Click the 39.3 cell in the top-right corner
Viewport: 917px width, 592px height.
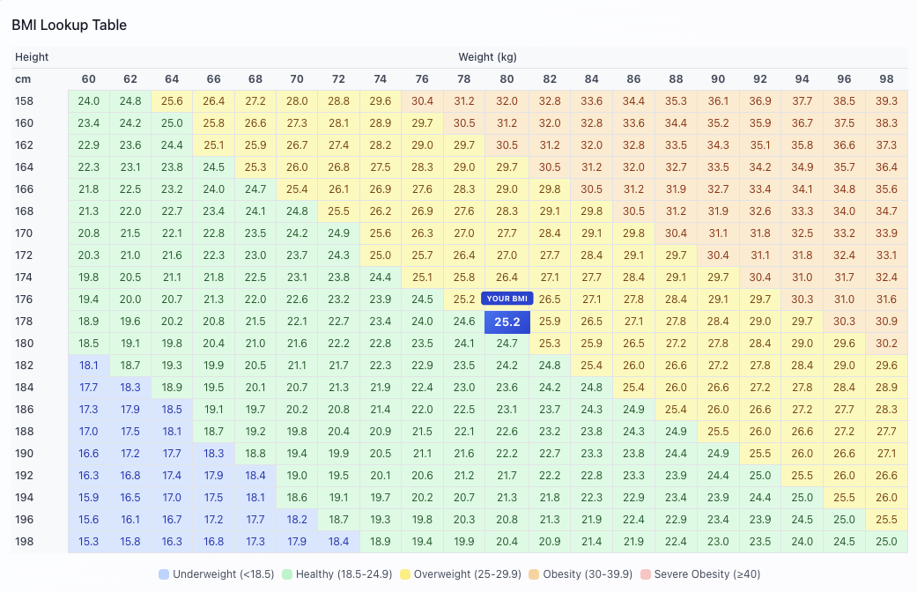[886, 100]
